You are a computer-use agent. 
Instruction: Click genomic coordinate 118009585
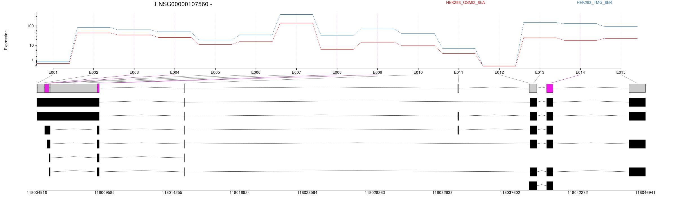coord(104,193)
